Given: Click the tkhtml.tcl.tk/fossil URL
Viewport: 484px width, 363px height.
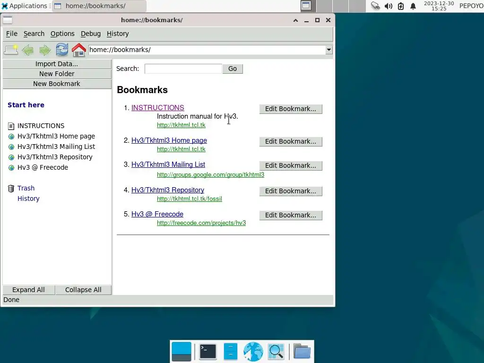Looking at the screenshot, I should pyautogui.click(x=190, y=199).
